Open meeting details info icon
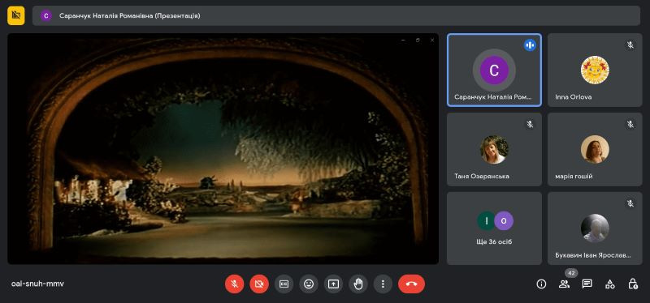This screenshot has height=303, width=650. pos(541,284)
